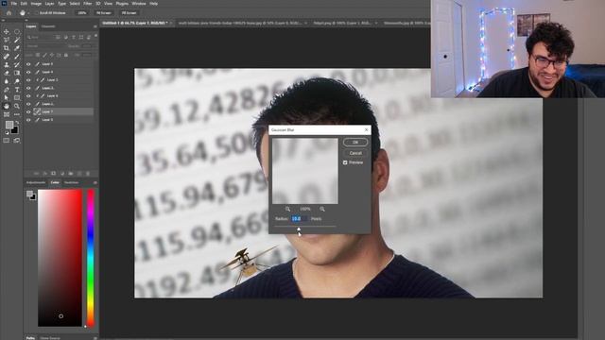
Task: Enable Scroll All Windows checkbox
Action: pos(37,13)
